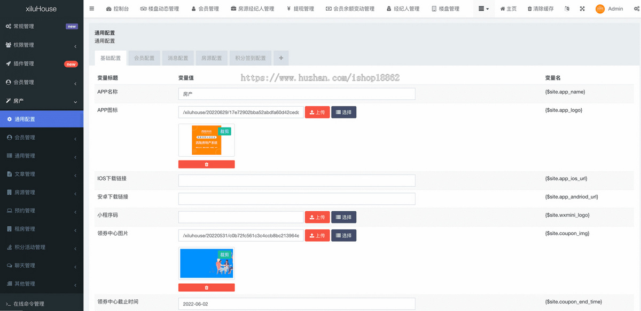The height and width of the screenshot is (311, 641).
Task: Click the 上传 button for APP图标
Action: point(317,111)
